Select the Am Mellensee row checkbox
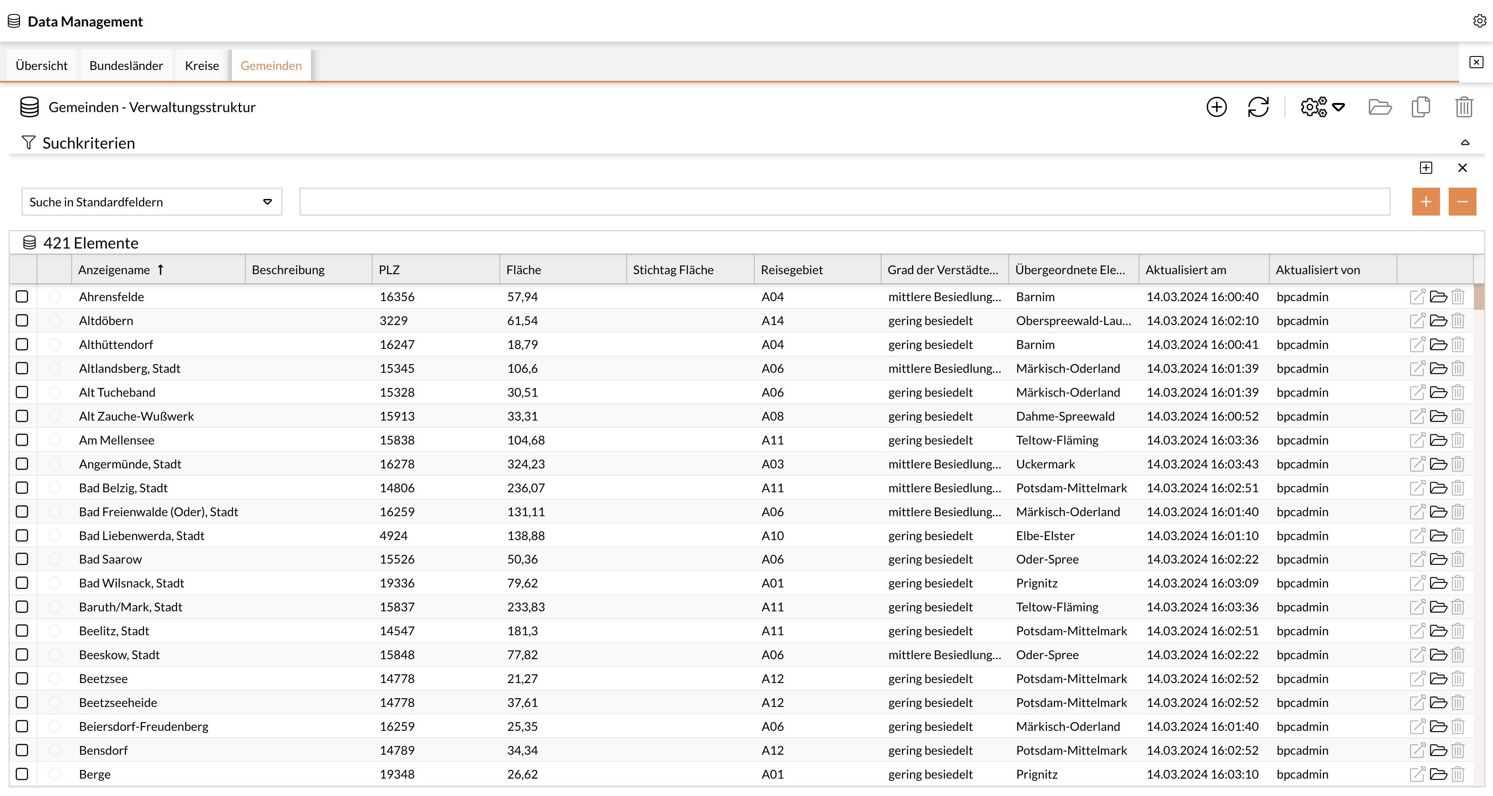 [x=22, y=440]
